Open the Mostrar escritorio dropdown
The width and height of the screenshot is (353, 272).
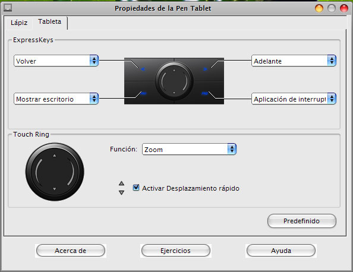click(x=56, y=99)
